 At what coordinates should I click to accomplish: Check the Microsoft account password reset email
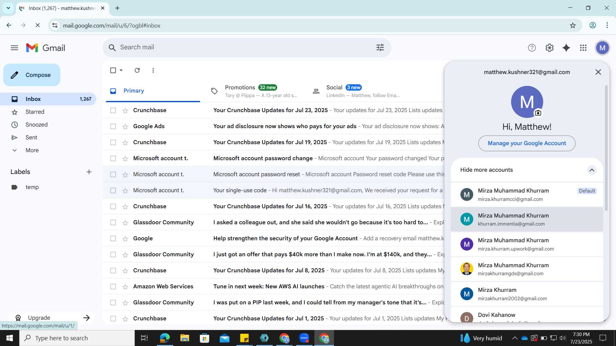pos(113,175)
